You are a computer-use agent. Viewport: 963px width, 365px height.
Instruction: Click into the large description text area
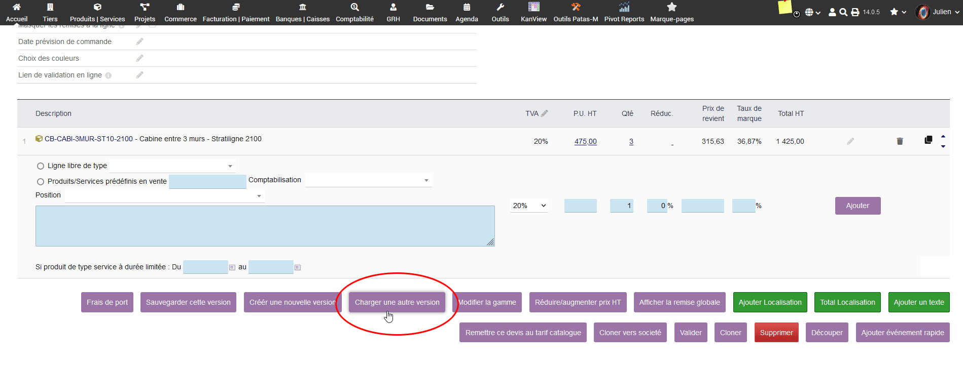click(265, 226)
